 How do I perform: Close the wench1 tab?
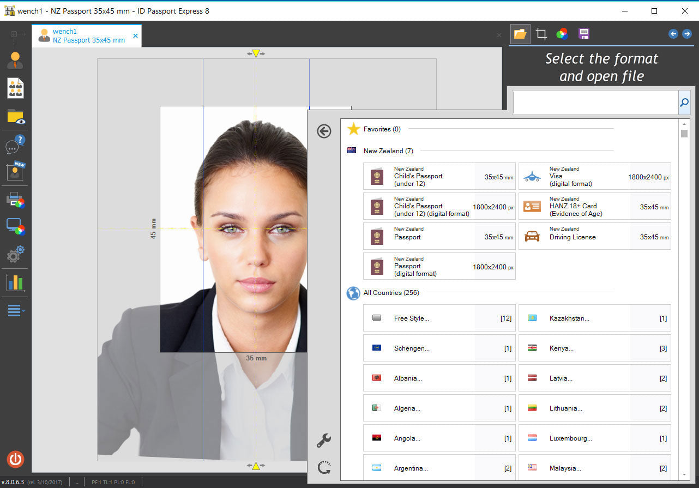136,36
